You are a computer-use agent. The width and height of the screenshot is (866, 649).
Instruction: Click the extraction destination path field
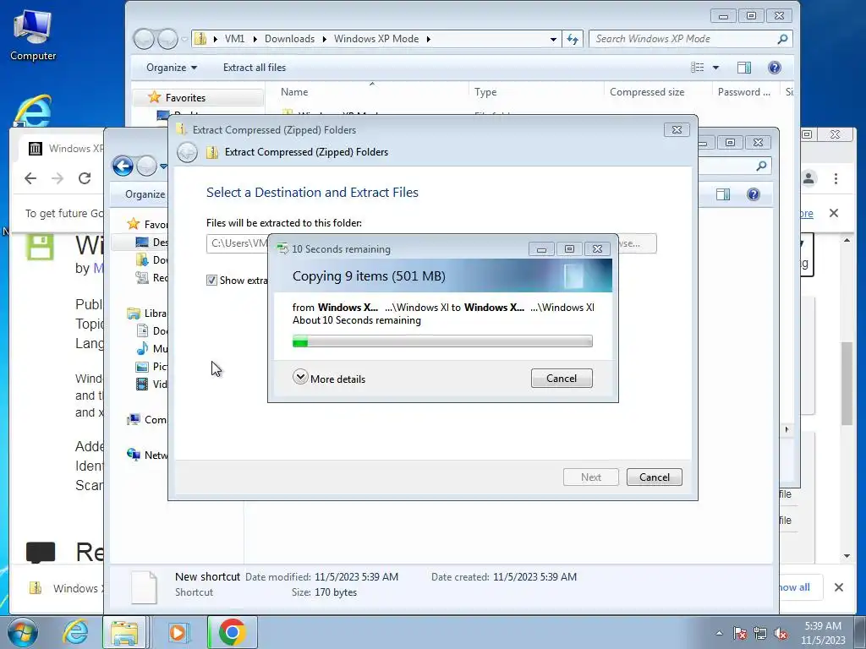[x=237, y=243]
